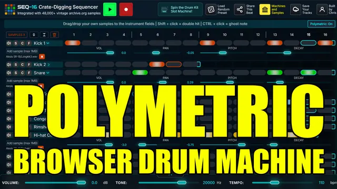Image resolution: width=337 pixels, height=189 pixels.
Task: Toggle Snare step 5 off
Action: [x=140, y=72]
